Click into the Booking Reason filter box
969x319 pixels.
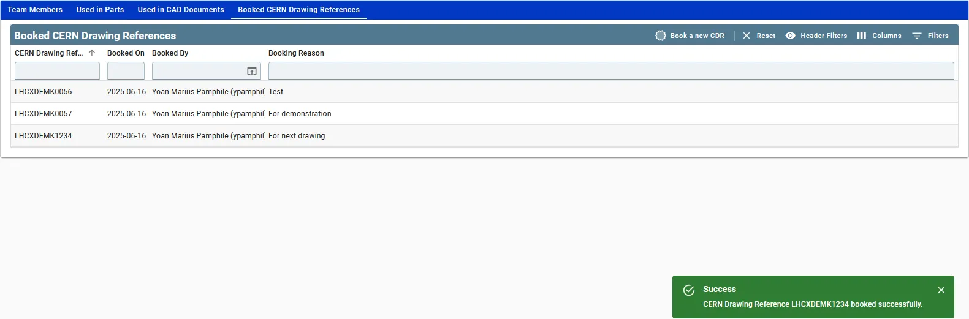point(611,71)
